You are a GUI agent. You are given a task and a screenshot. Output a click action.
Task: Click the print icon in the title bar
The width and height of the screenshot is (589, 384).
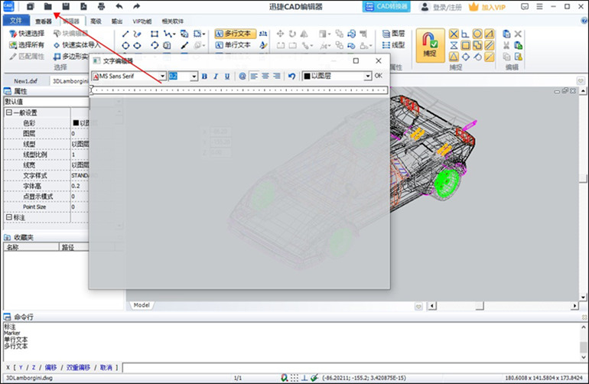(x=102, y=6)
